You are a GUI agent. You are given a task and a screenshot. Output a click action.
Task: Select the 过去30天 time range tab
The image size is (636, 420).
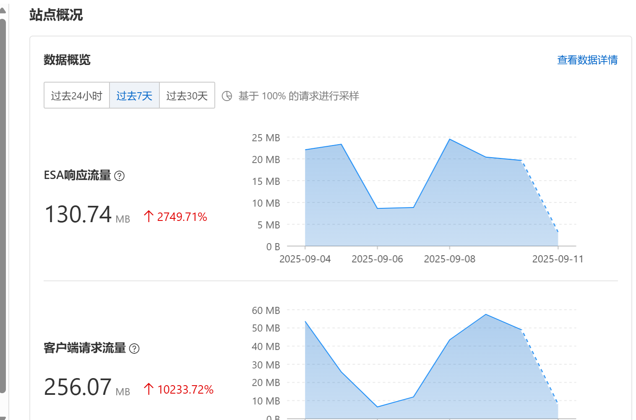pos(187,96)
